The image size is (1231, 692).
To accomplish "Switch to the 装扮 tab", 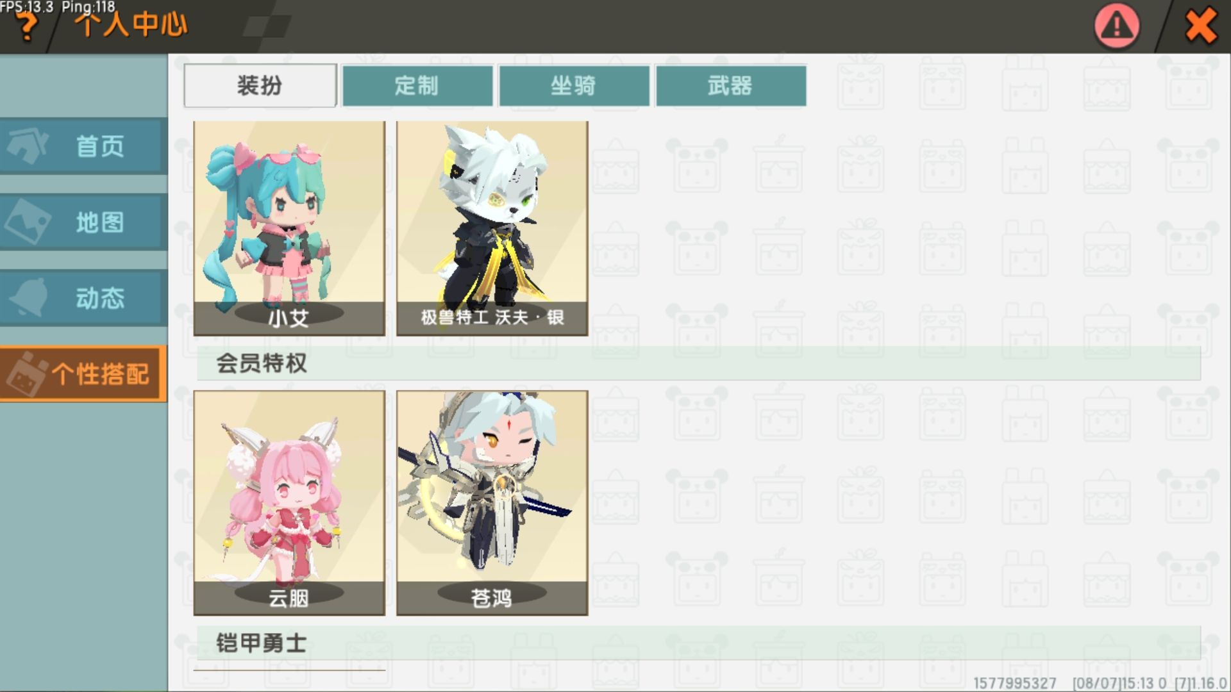I will pos(260,85).
